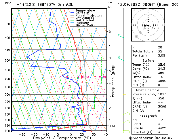This screenshot has height=140, width=181.
Task: Click the yellow 700 hPa wind barb
Action: click(x=126, y=95)
